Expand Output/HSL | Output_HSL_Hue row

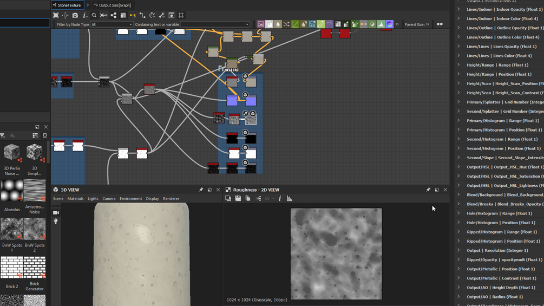pyautogui.click(x=458, y=167)
